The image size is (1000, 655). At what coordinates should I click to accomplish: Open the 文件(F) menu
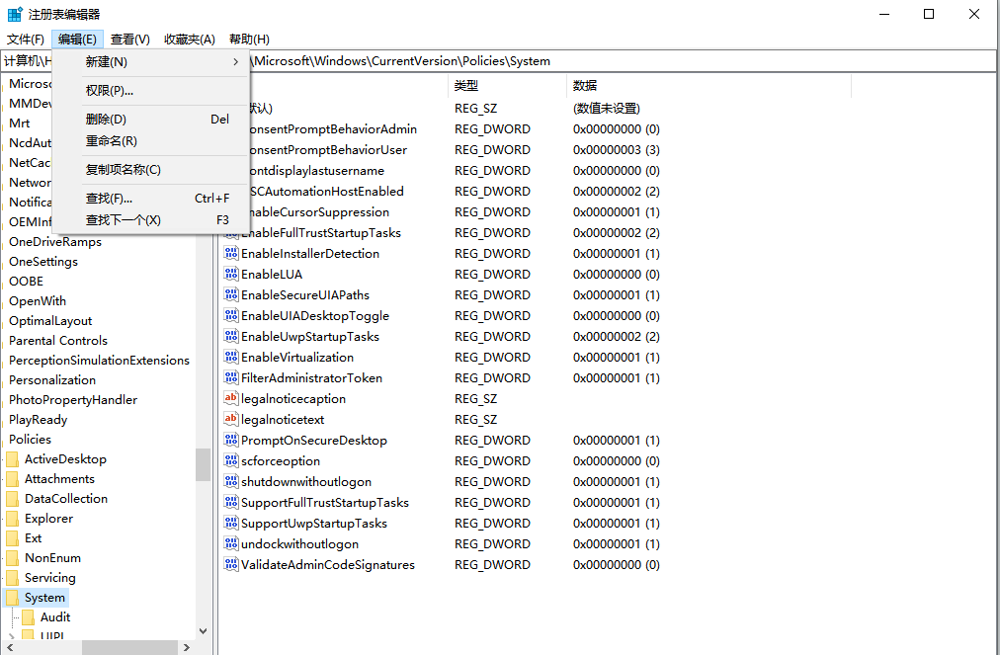tap(26, 40)
